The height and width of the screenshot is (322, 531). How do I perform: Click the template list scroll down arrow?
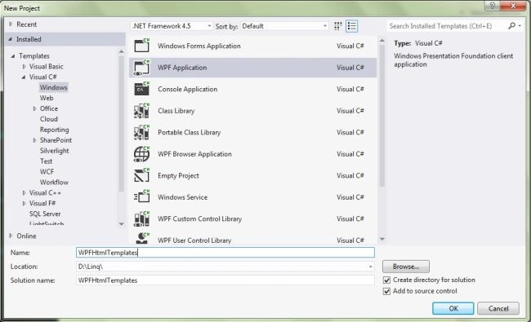click(382, 239)
